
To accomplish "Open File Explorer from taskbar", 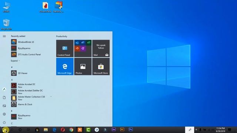I will click(46, 130).
